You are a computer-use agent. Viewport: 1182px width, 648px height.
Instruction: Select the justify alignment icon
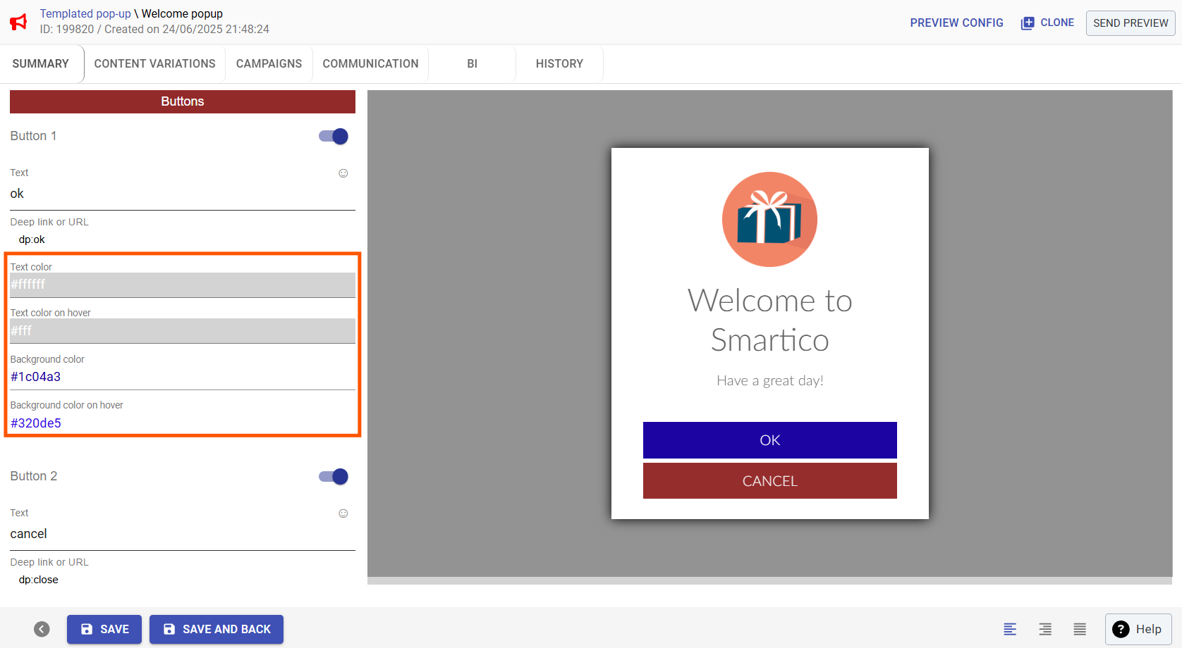[x=1080, y=629]
